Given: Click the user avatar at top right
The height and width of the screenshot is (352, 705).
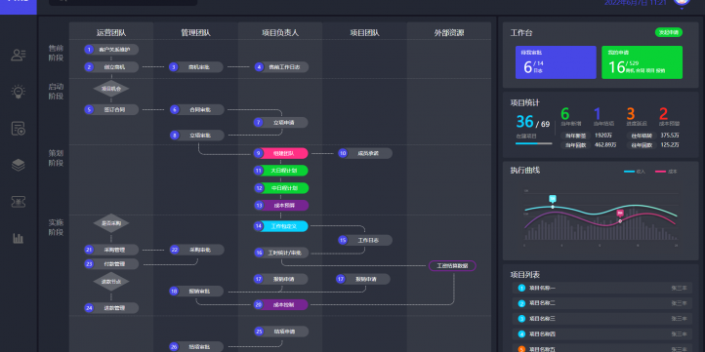Looking at the screenshot, I should pyautogui.click(x=683, y=1).
